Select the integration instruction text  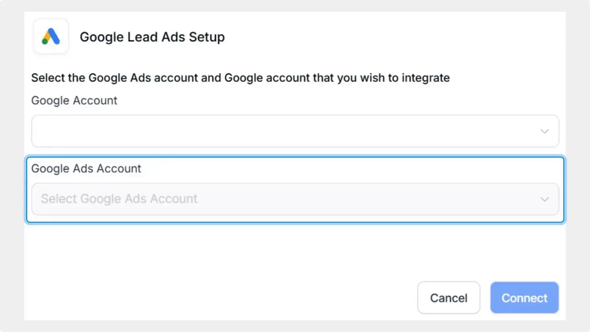click(240, 77)
